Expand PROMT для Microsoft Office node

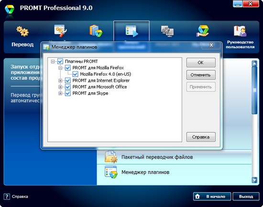point(60,87)
